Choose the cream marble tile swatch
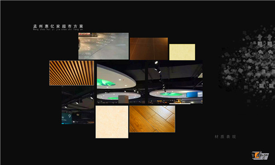This screenshot has width=275, height=165. click(112, 122)
